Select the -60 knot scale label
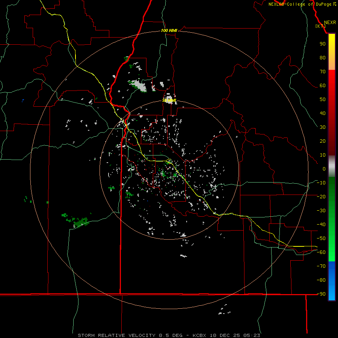 (321, 252)
